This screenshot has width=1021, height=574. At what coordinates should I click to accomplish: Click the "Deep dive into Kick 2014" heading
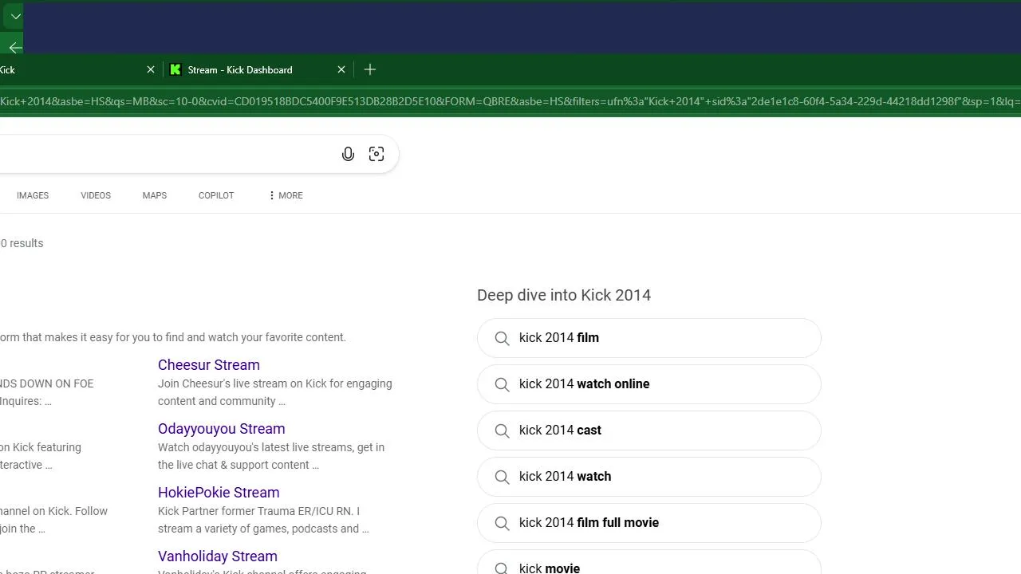[x=564, y=295]
